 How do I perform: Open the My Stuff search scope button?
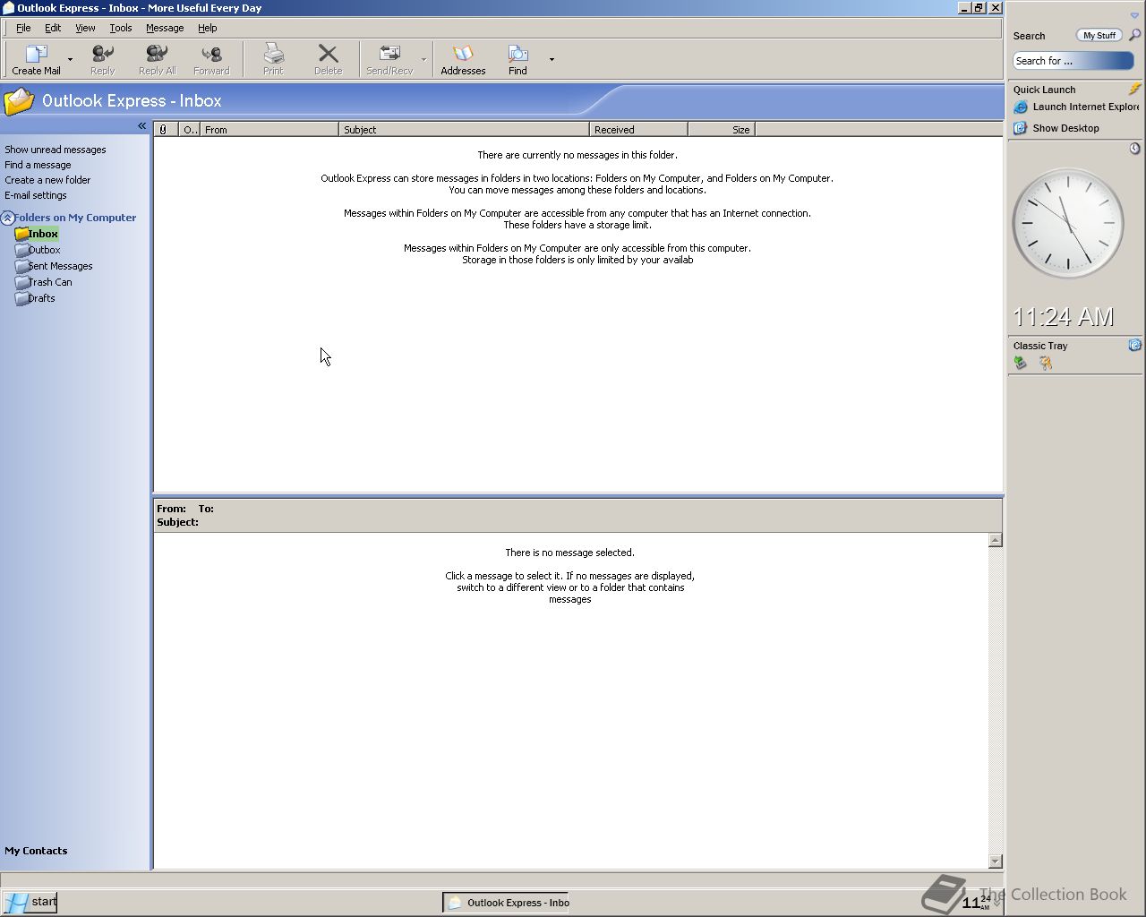tap(1099, 35)
